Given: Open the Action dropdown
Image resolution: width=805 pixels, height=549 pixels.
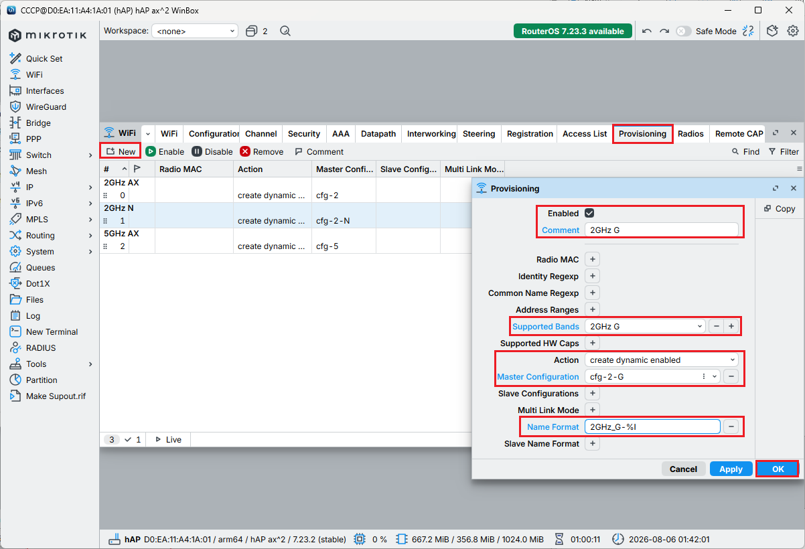Looking at the screenshot, I should [x=662, y=360].
